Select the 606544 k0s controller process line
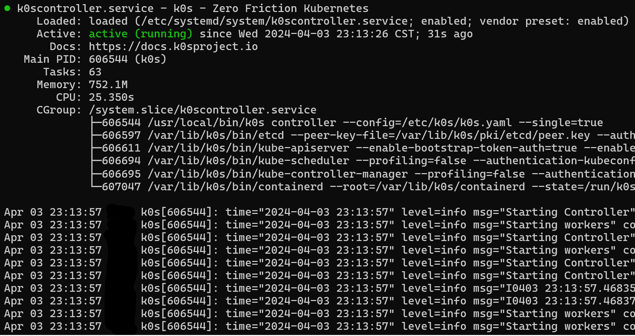The width and height of the screenshot is (635, 336). point(352,122)
